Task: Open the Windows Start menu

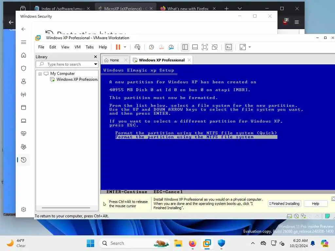Action: pos(90,243)
